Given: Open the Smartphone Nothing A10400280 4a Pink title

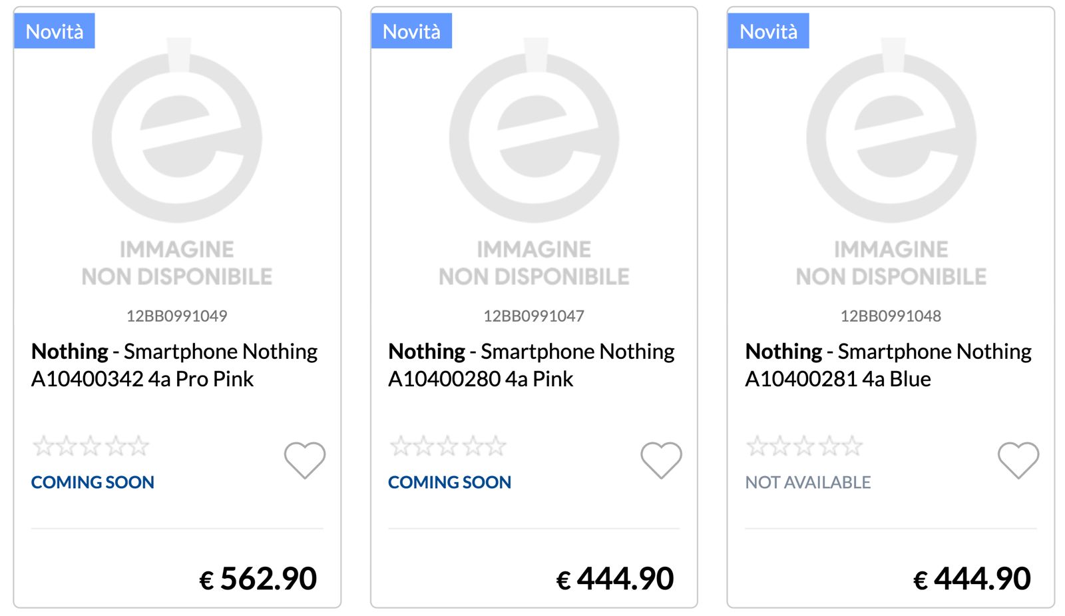Looking at the screenshot, I should (x=531, y=365).
